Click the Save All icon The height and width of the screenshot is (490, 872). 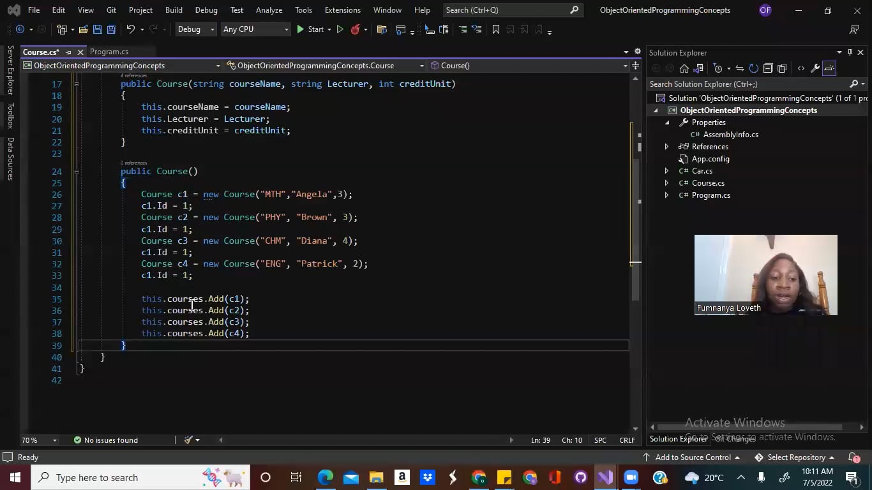pos(111,29)
